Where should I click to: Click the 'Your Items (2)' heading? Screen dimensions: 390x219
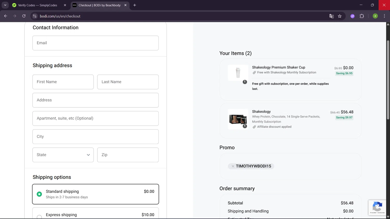[236, 53]
